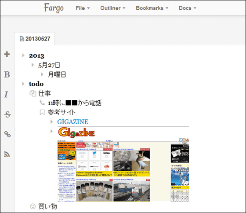Open the Docs menu

coord(188,8)
